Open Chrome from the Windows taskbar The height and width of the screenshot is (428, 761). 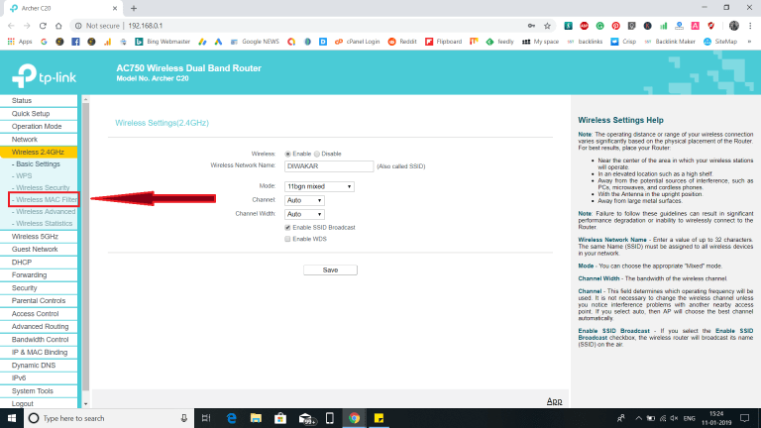coord(355,418)
